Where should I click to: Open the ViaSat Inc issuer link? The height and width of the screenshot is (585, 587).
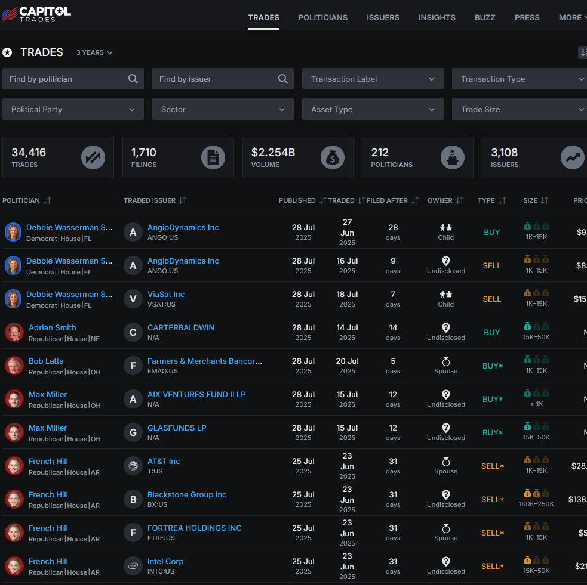click(x=166, y=294)
